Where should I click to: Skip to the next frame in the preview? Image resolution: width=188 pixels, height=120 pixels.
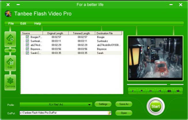pyautogui.click(x=160, y=91)
